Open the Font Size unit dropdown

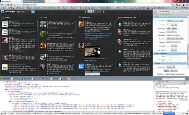click(174, 25)
